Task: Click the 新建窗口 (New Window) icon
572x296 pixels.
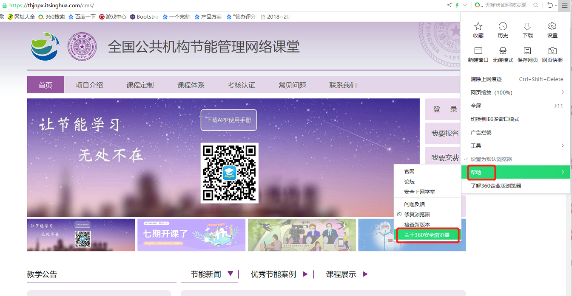Action: (478, 54)
